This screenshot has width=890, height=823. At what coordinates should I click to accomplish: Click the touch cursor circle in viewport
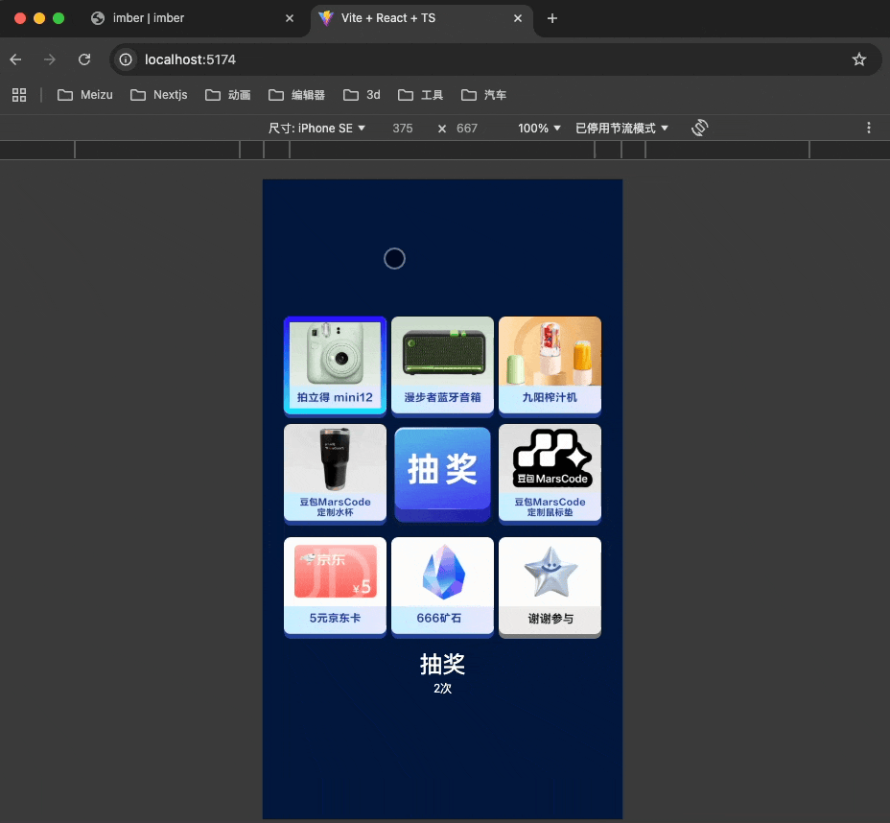(394, 259)
